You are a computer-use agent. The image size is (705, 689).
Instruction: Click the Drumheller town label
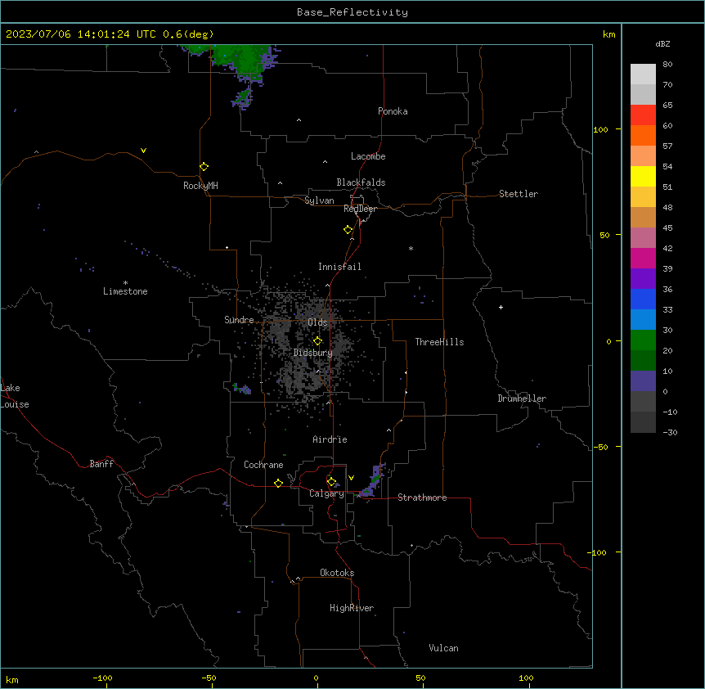522,399
